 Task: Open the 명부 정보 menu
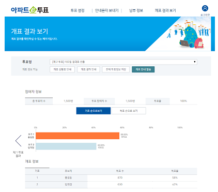tap(136, 10)
